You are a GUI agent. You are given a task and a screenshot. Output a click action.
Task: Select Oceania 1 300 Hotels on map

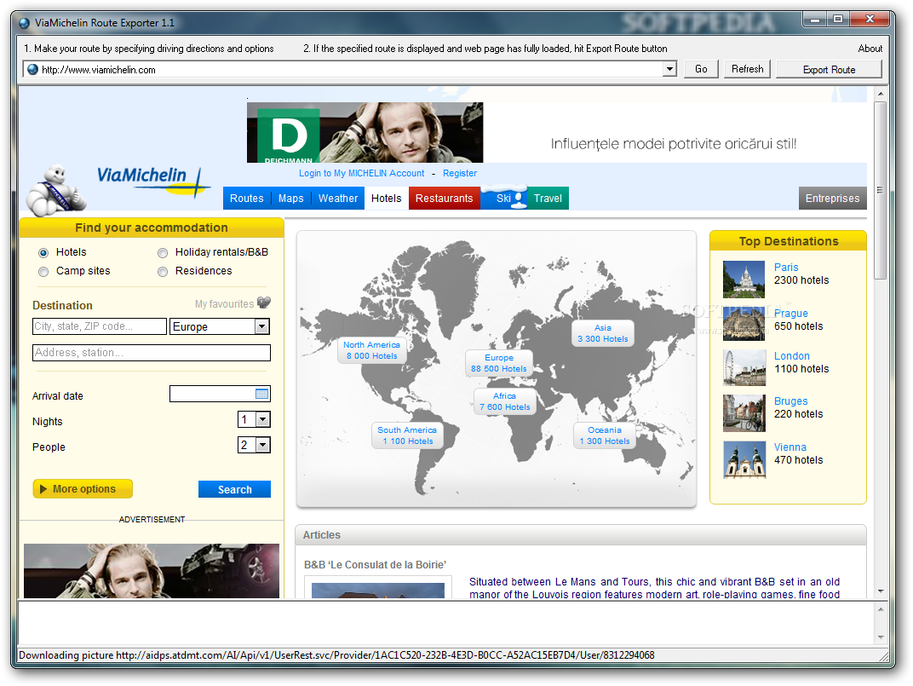tap(605, 435)
